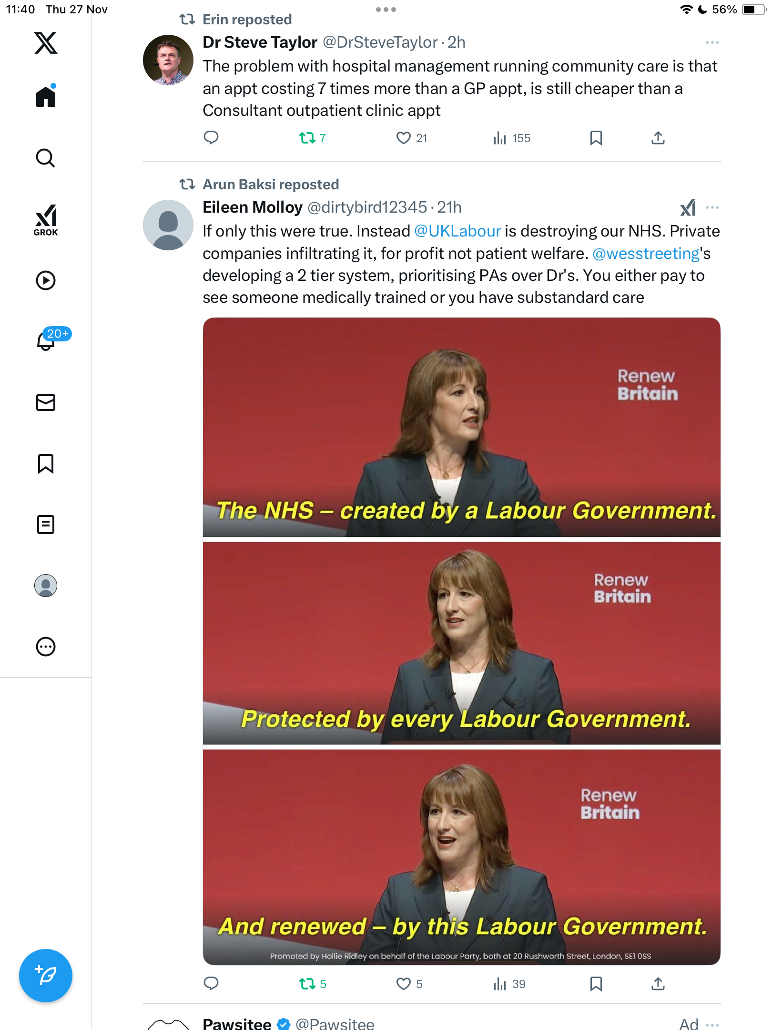This screenshot has width=772, height=1030.
Task: Open the notifications bell
Action: tap(46, 340)
